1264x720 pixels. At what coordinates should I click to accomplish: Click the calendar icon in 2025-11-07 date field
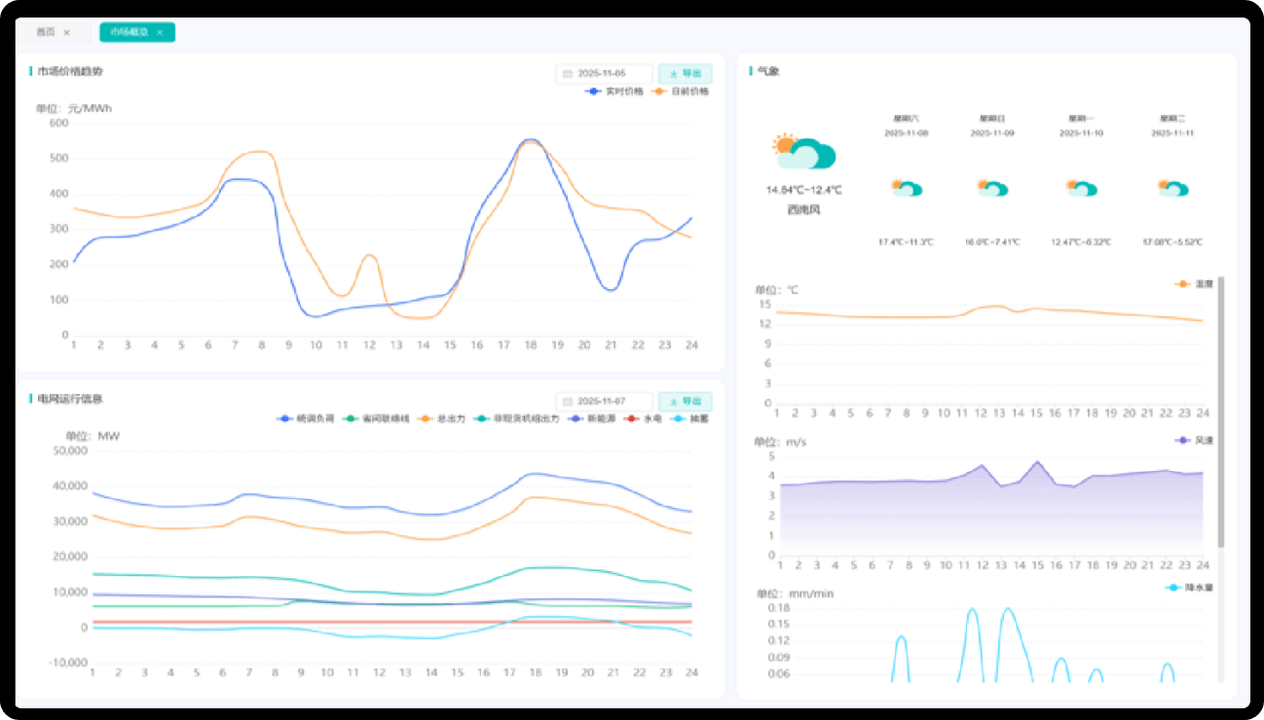[x=568, y=401]
